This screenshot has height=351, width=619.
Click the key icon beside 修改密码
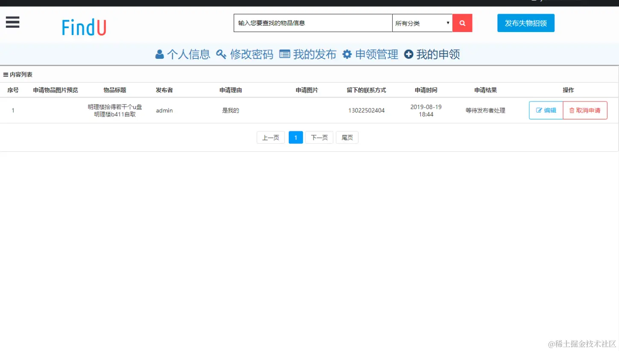[x=221, y=54]
